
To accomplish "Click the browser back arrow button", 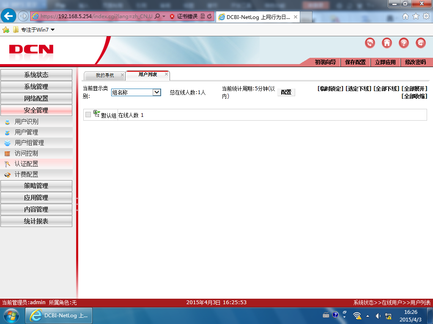I will pyautogui.click(x=8, y=16).
